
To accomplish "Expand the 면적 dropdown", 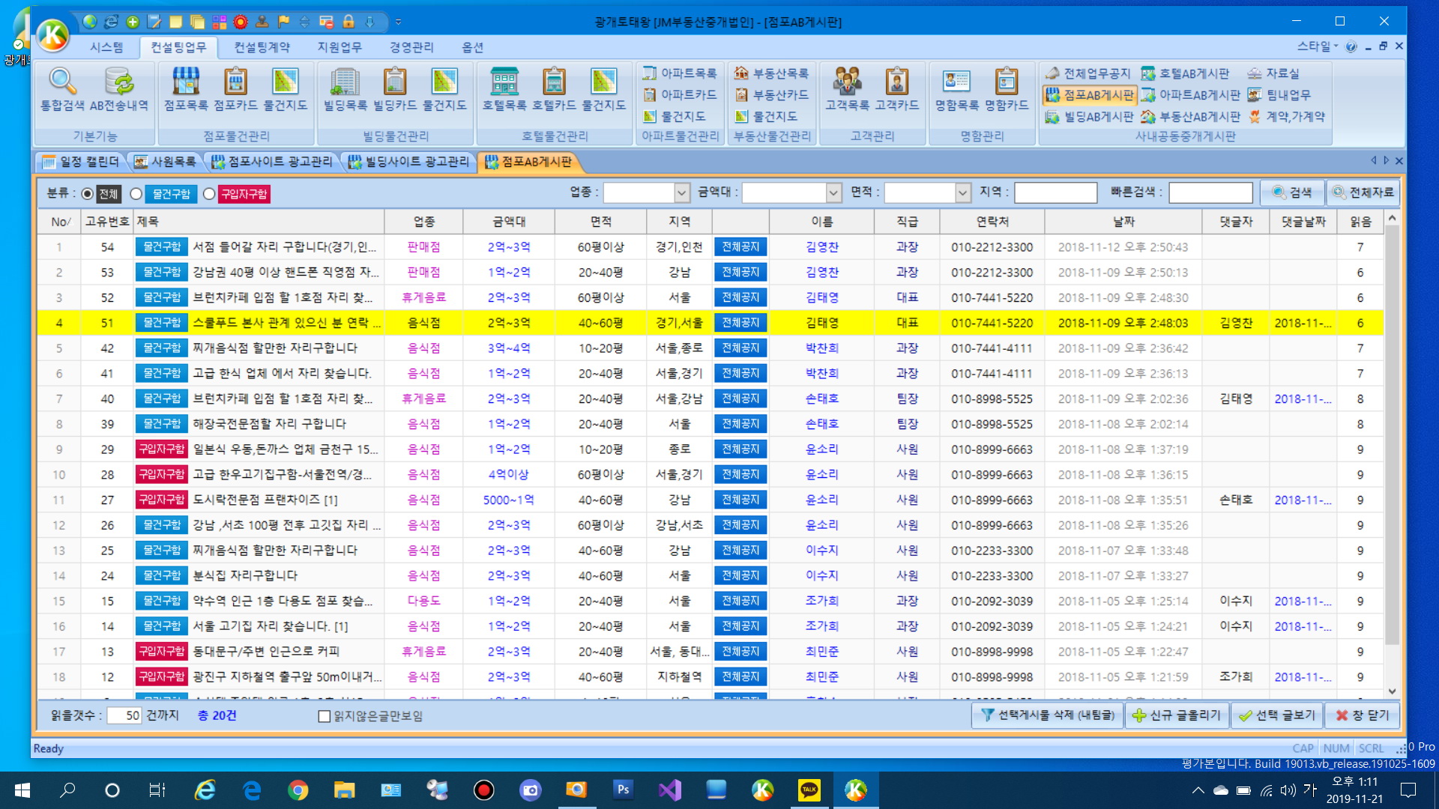I will [963, 193].
